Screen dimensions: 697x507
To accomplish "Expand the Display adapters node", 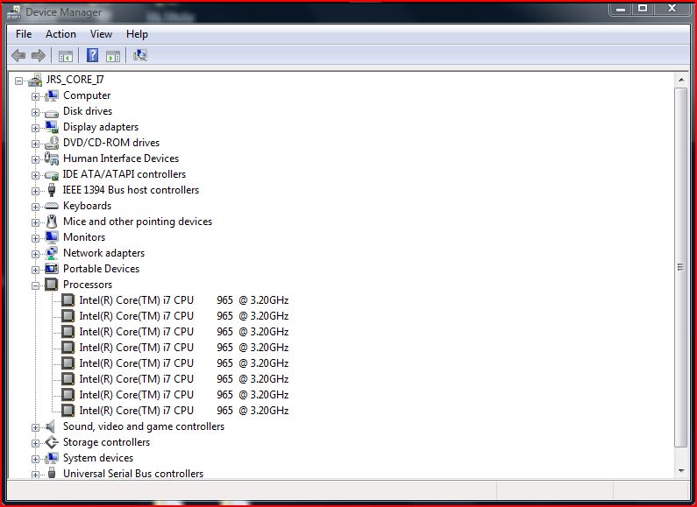I will pyautogui.click(x=35, y=128).
